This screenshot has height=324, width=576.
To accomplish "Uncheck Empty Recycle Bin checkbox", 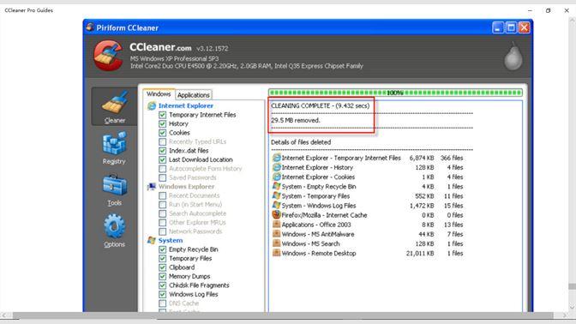I will [162, 249].
